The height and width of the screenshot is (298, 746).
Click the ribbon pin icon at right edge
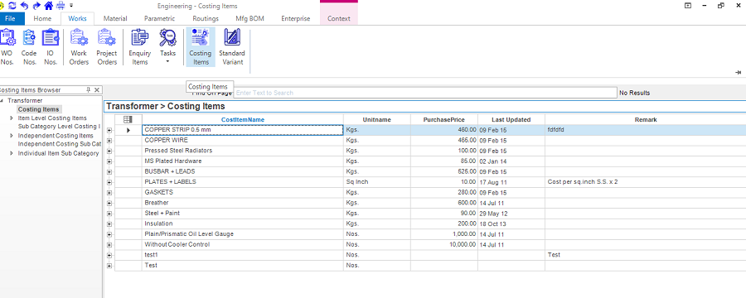click(738, 72)
